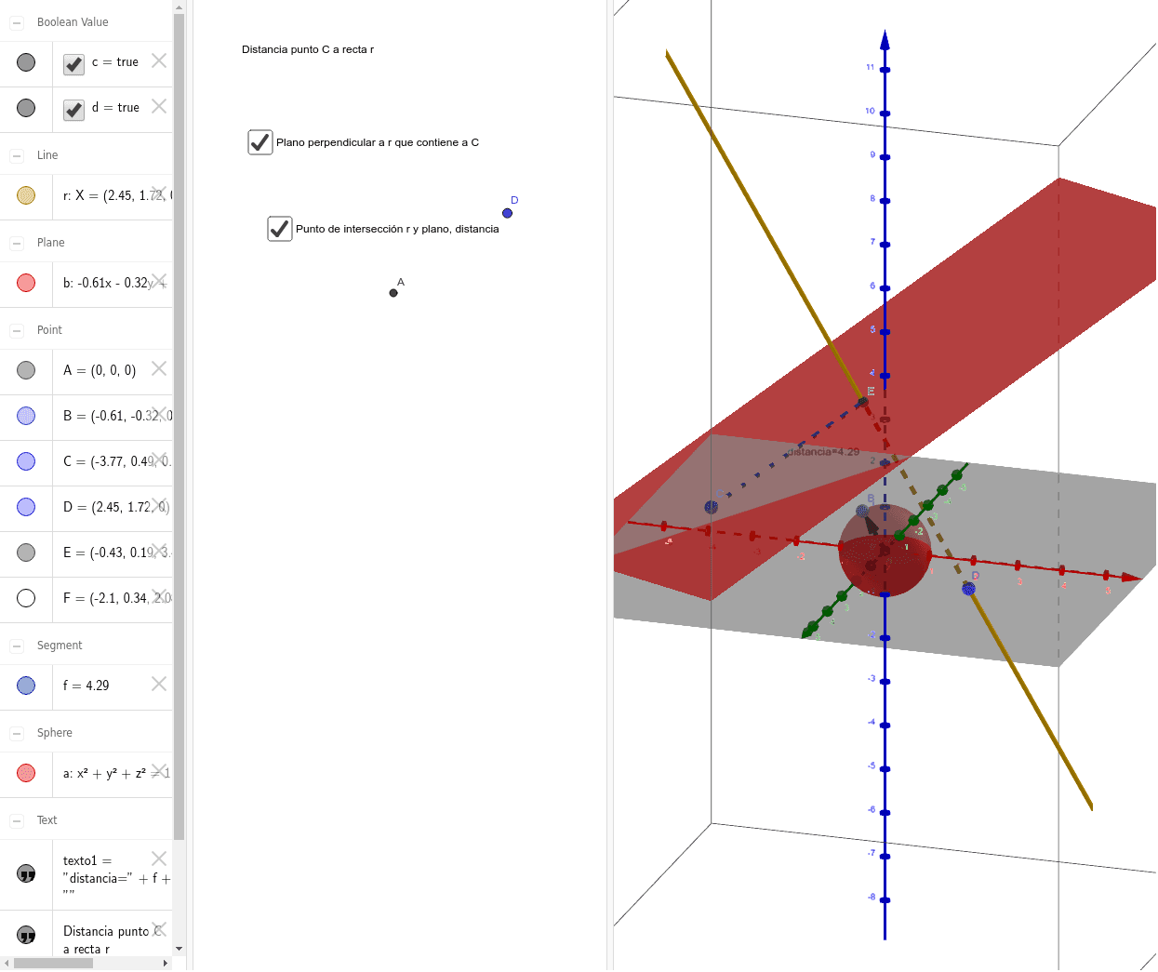
Task: Hide plane b using its red circle
Action: pyautogui.click(x=26, y=283)
